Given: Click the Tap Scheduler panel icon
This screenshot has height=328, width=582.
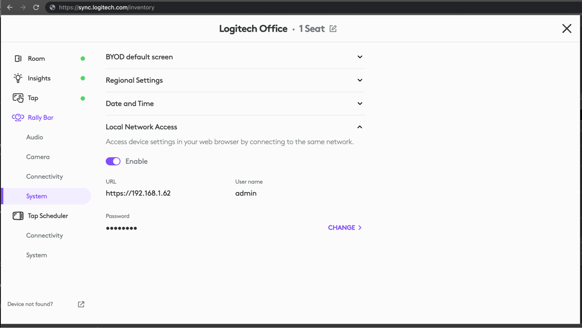Looking at the screenshot, I should (x=18, y=216).
